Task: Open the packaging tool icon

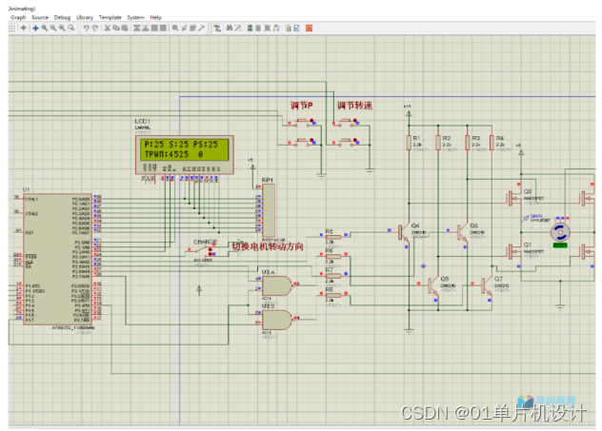Action: point(192,28)
